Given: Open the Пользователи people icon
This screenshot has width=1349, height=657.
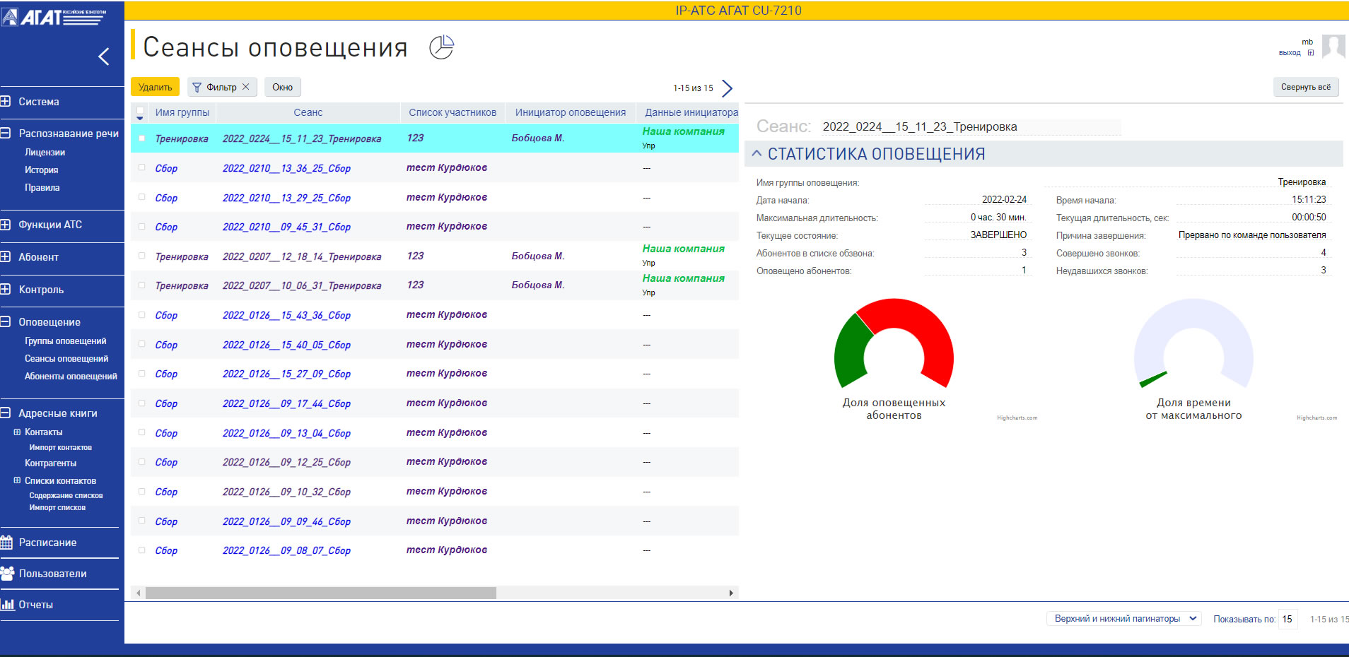Looking at the screenshot, I should (7, 574).
